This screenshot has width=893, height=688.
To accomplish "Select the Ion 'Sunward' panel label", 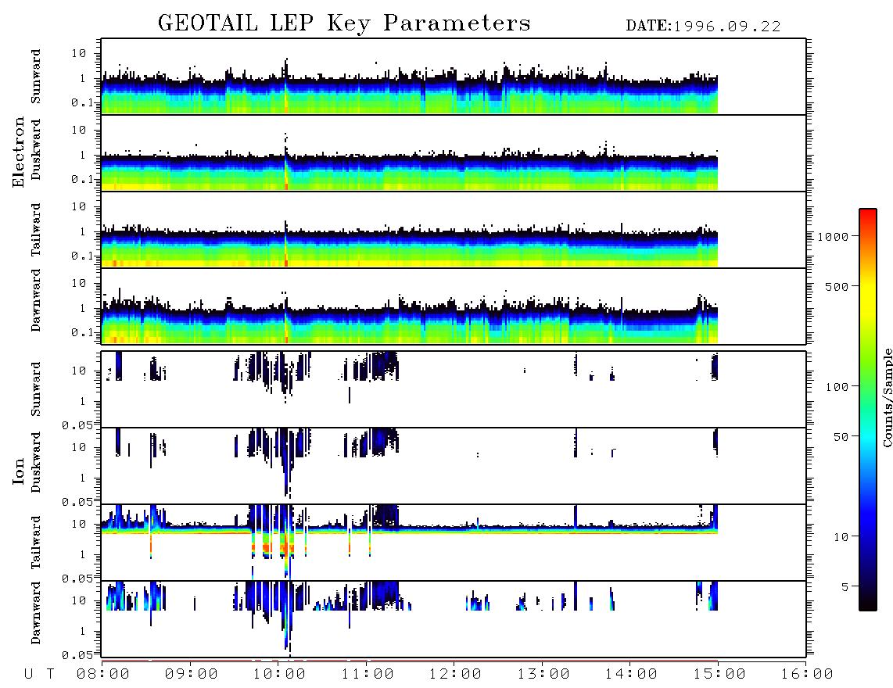I will (36, 389).
